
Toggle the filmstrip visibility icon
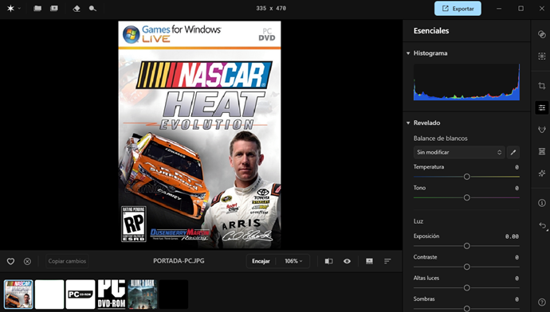[x=369, y=261]
